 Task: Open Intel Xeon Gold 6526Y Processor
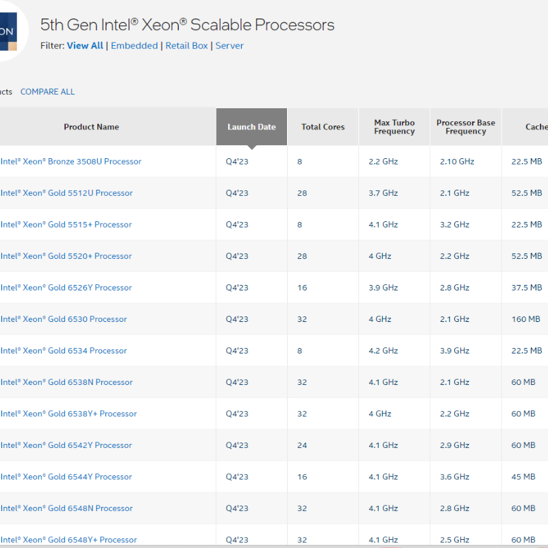[x=66, y=288]
